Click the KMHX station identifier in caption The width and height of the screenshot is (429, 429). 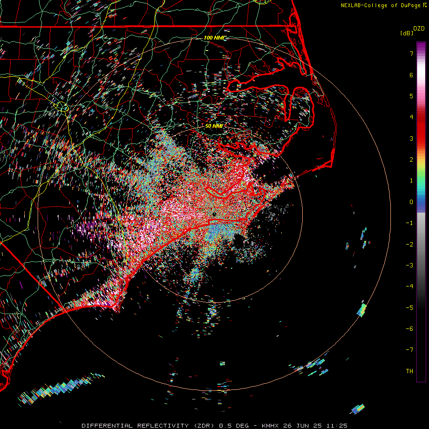click(x=270, y=426)
